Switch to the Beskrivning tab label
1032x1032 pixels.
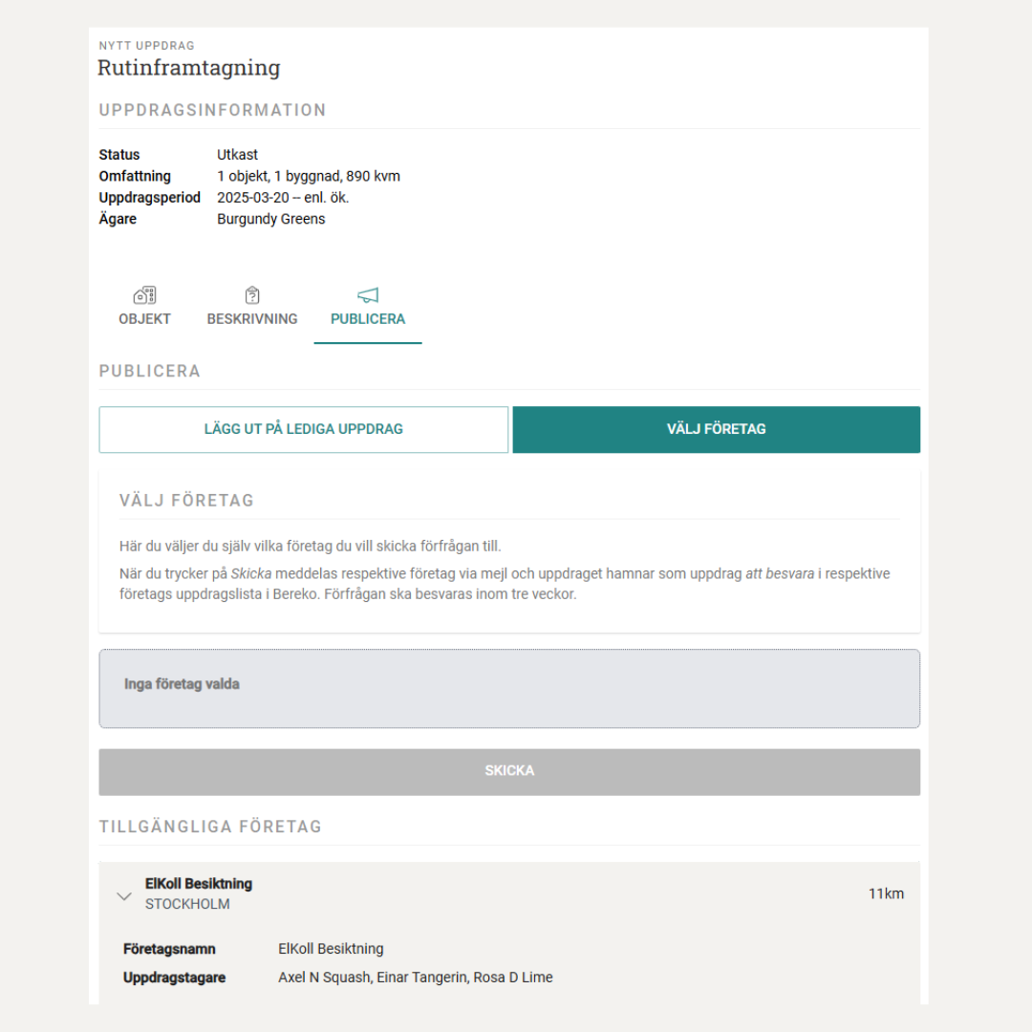coord(252,319)
